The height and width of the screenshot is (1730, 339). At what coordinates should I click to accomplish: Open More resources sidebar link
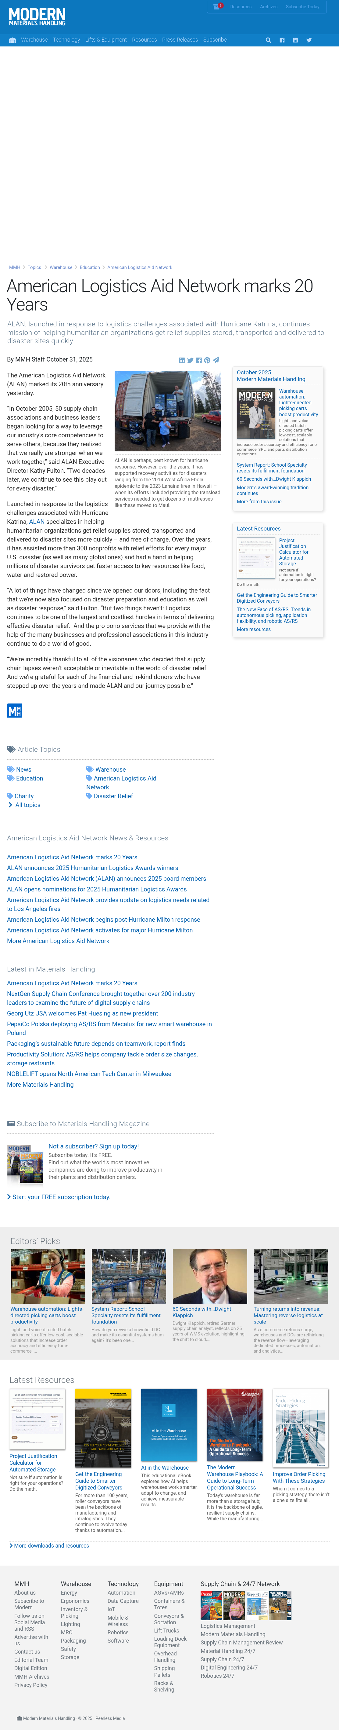254,629
